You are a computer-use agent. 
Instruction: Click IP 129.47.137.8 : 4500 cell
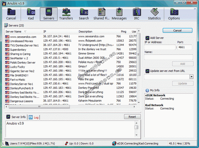click(56, 49)
